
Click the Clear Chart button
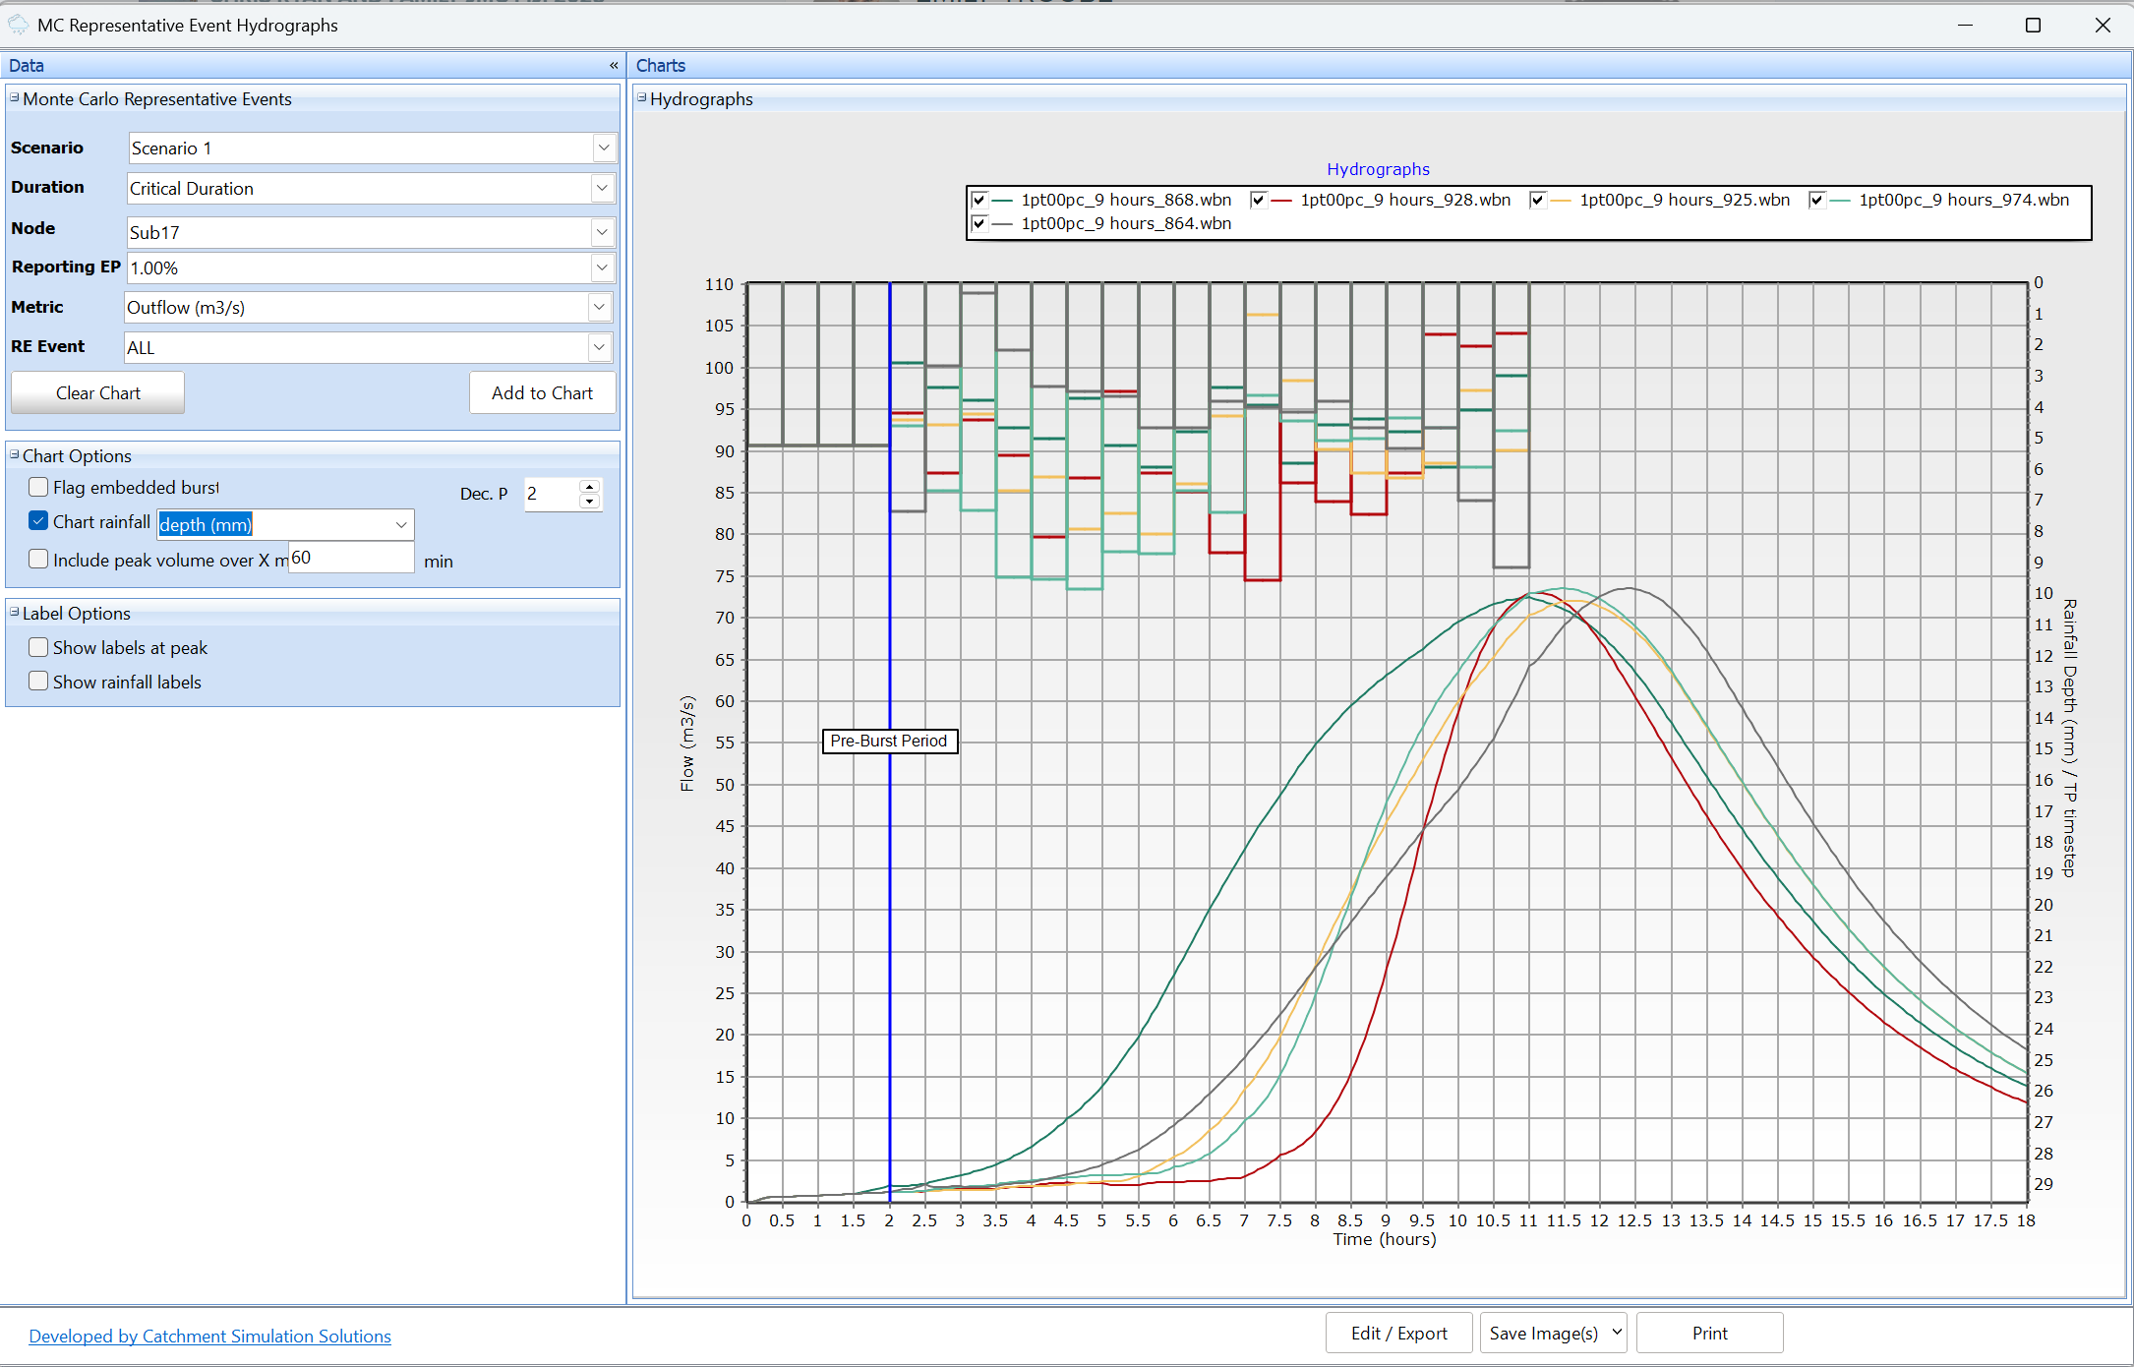pos(96,392)
